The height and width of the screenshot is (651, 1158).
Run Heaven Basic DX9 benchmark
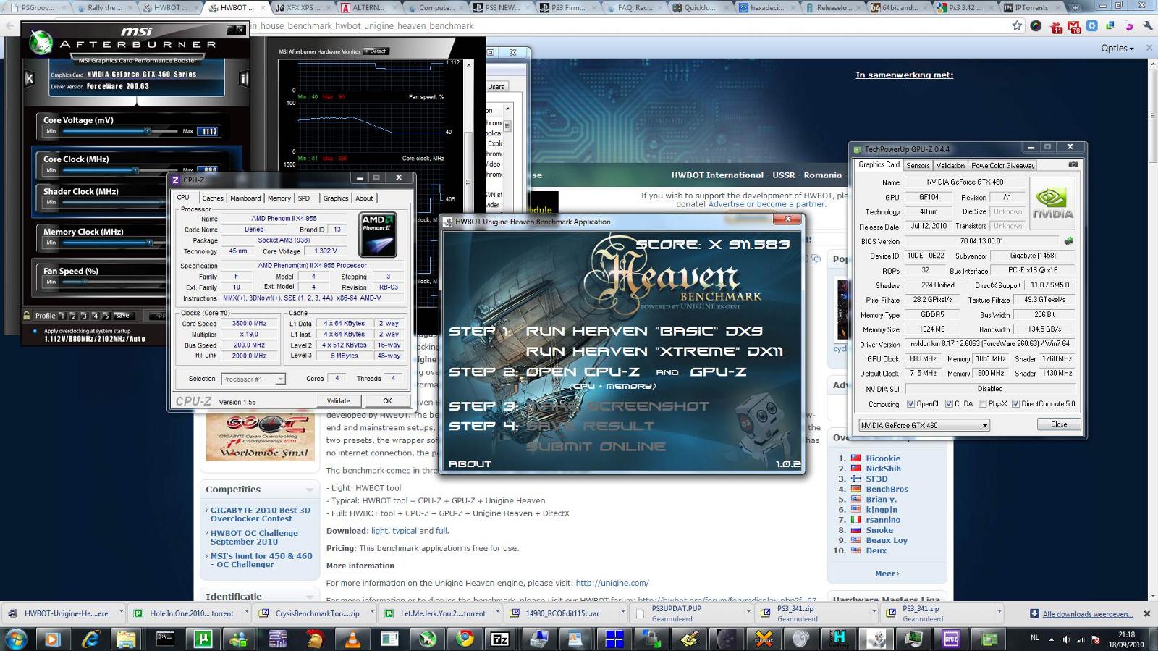click(644, 332)
